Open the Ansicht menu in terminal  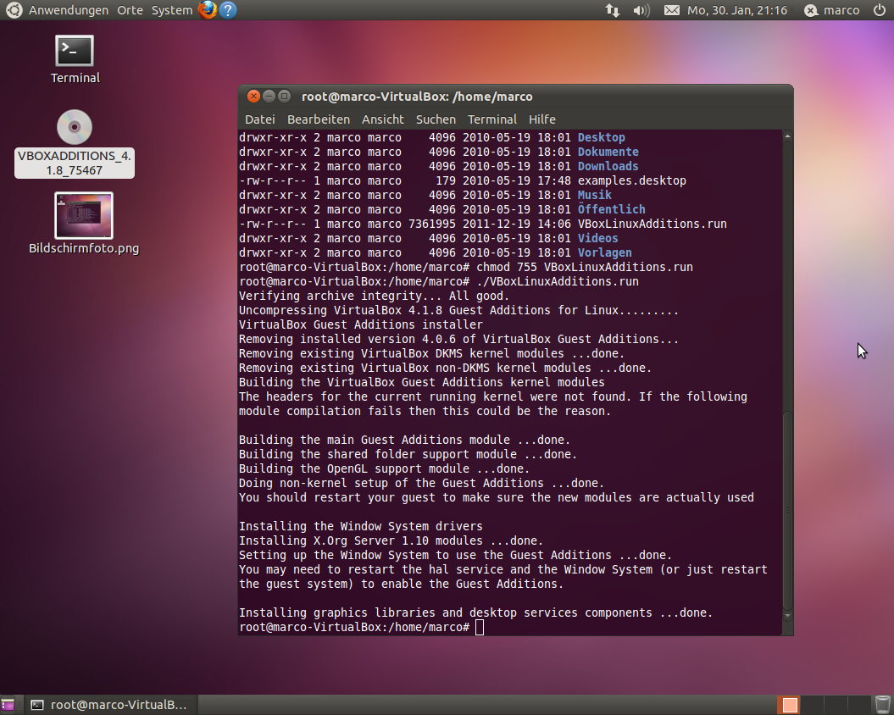[x=382, y=119]
